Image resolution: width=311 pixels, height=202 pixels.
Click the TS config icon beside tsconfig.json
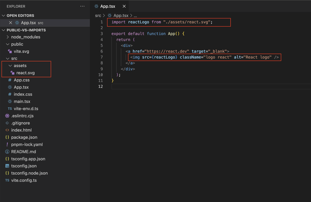pyautogui.click(x=7, y=166)
